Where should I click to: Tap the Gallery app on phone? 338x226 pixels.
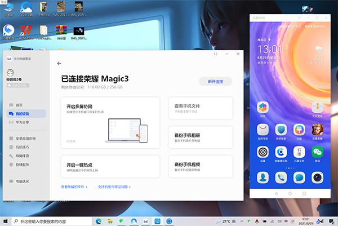263,108
